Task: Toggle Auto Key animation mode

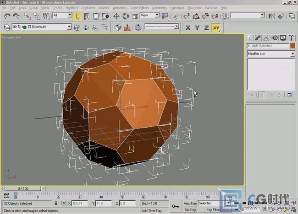Action: (190, 203)
